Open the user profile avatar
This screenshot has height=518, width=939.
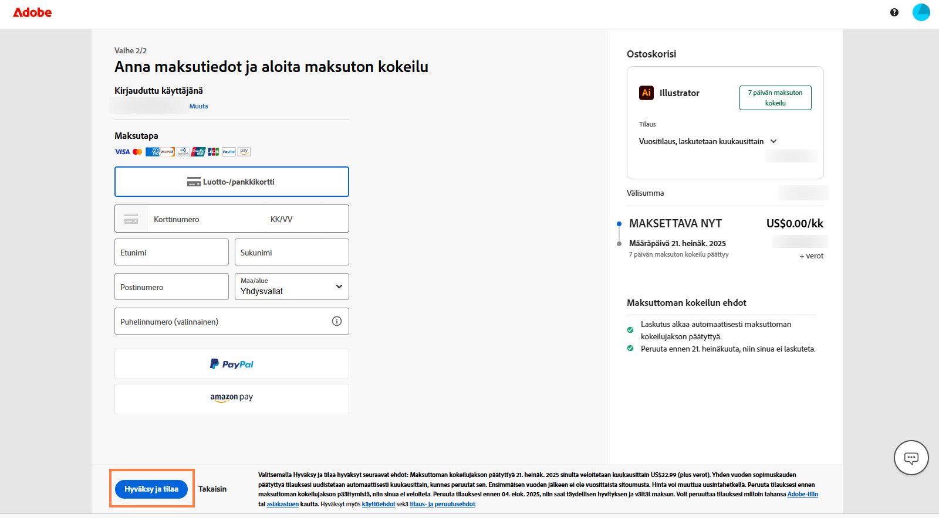[921, 12]
